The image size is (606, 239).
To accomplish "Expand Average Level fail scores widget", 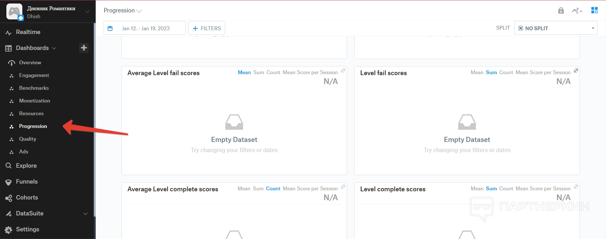I will click(x=343, y=71).
